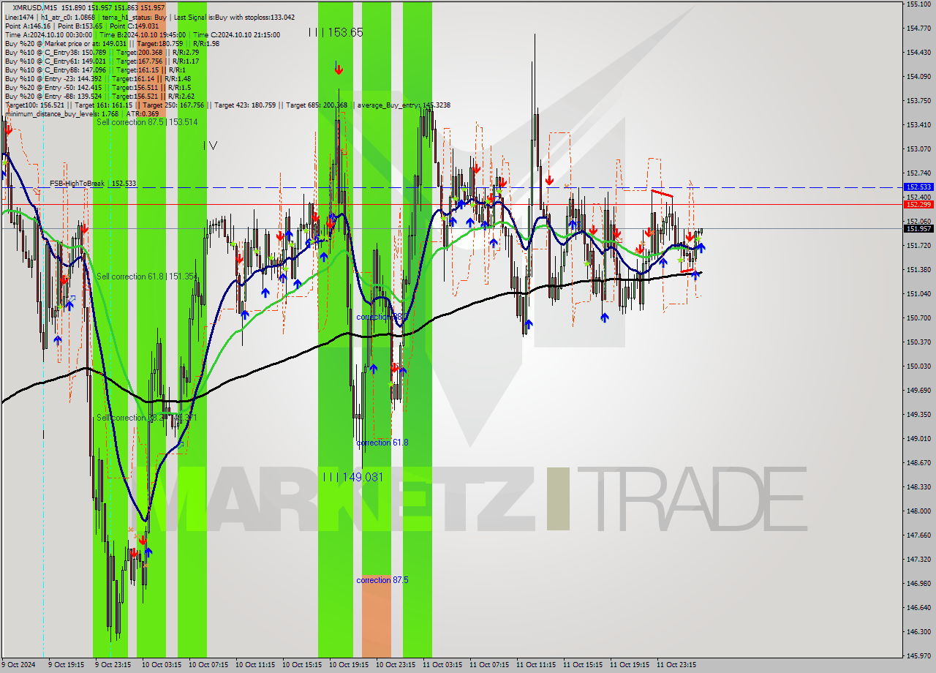Screen dimensions: 936x673
Task: Click the 'Sell correction 61.8 | 151.354' label
Action: click(147, 277)
